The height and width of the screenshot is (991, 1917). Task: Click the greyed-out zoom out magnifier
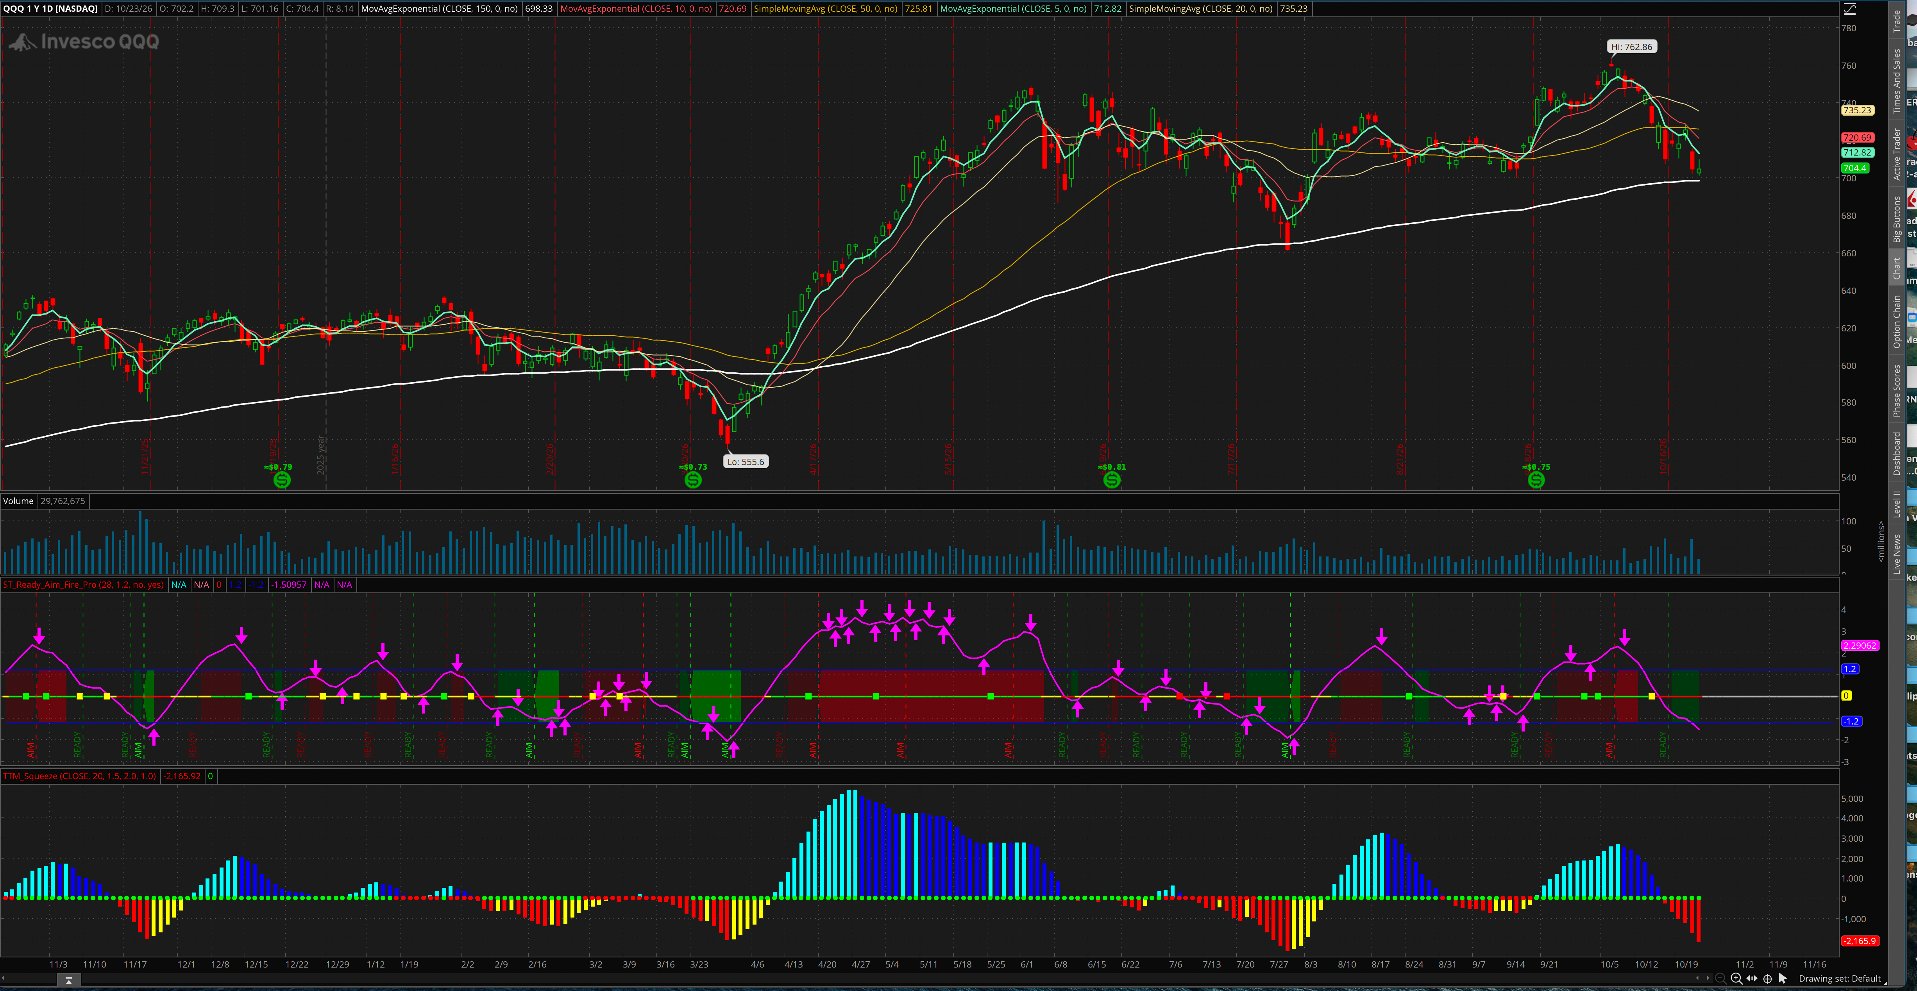[x=1720, y=979]
